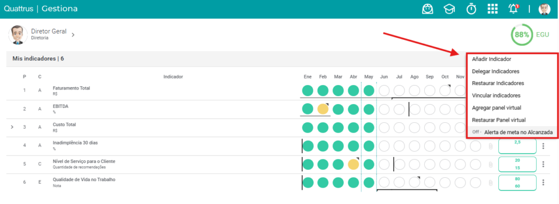Select Añadir Indicador from menu

coord(492,59)
